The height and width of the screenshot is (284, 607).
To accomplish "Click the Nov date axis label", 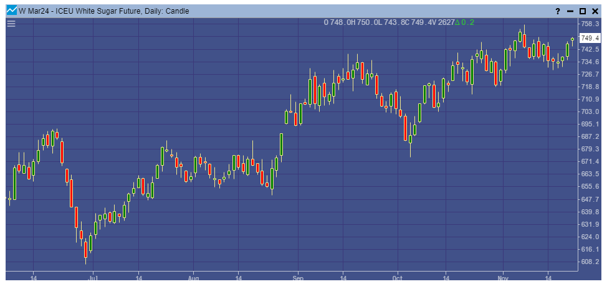I will click(x=503, y=278).
